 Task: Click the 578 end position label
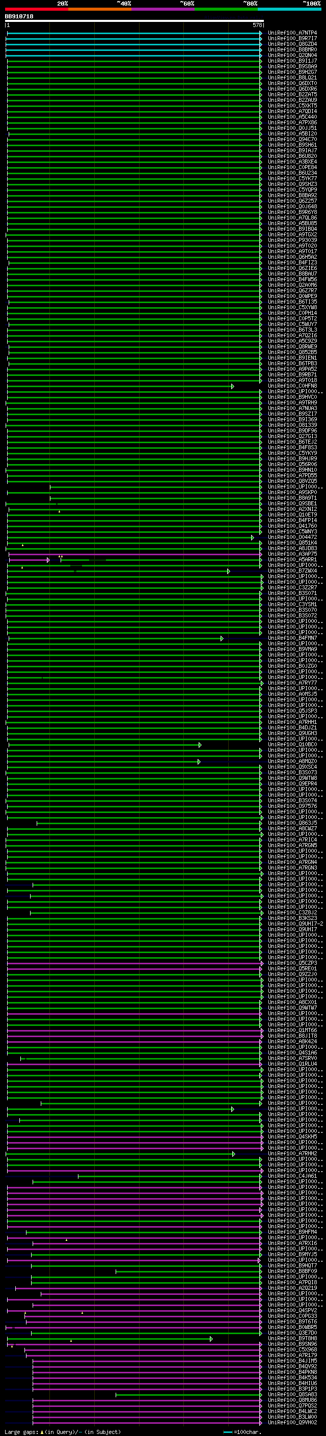[x=257, y=25]
